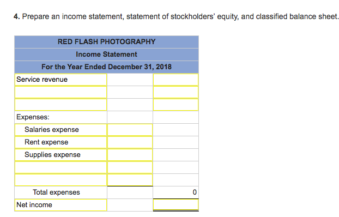The width and height of the screenshot is (339, 217).
Task: Click the blank label cell below Service revenue
Action: 60,92
